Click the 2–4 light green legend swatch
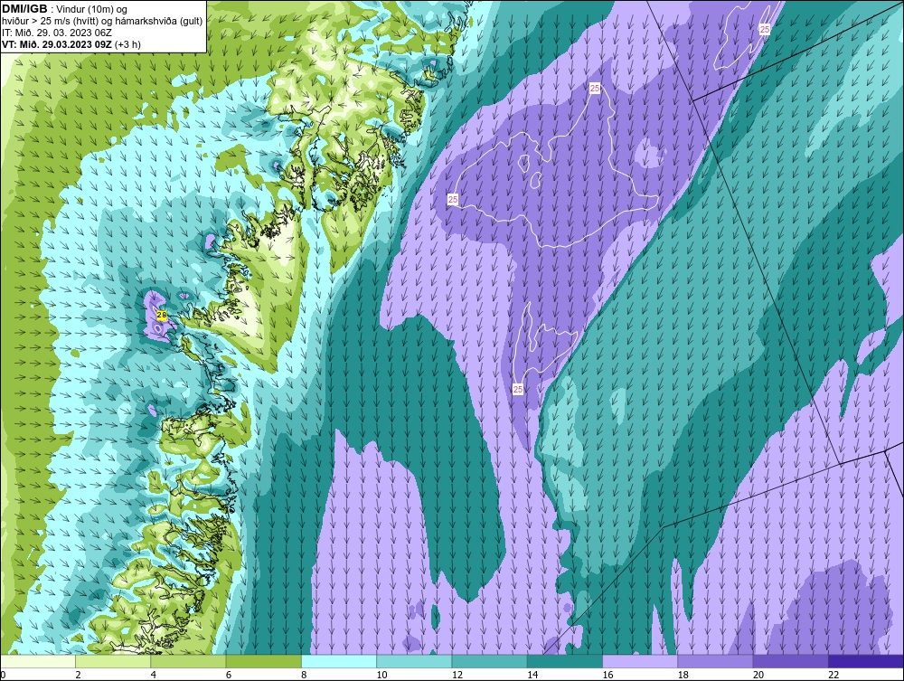 pyautogui.click(x=113, y=661)
